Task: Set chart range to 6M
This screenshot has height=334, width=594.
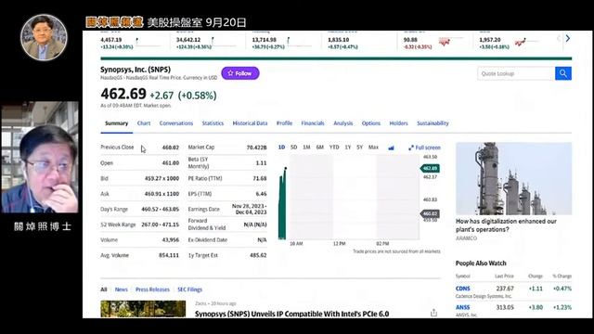Action: [x=319, y=148]
